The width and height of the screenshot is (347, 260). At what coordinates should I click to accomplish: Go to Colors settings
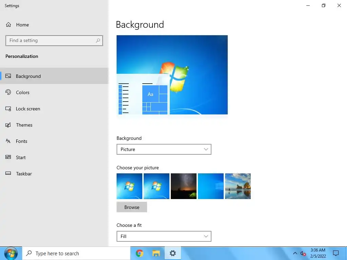pyautogui.click(x=54, y=92)
